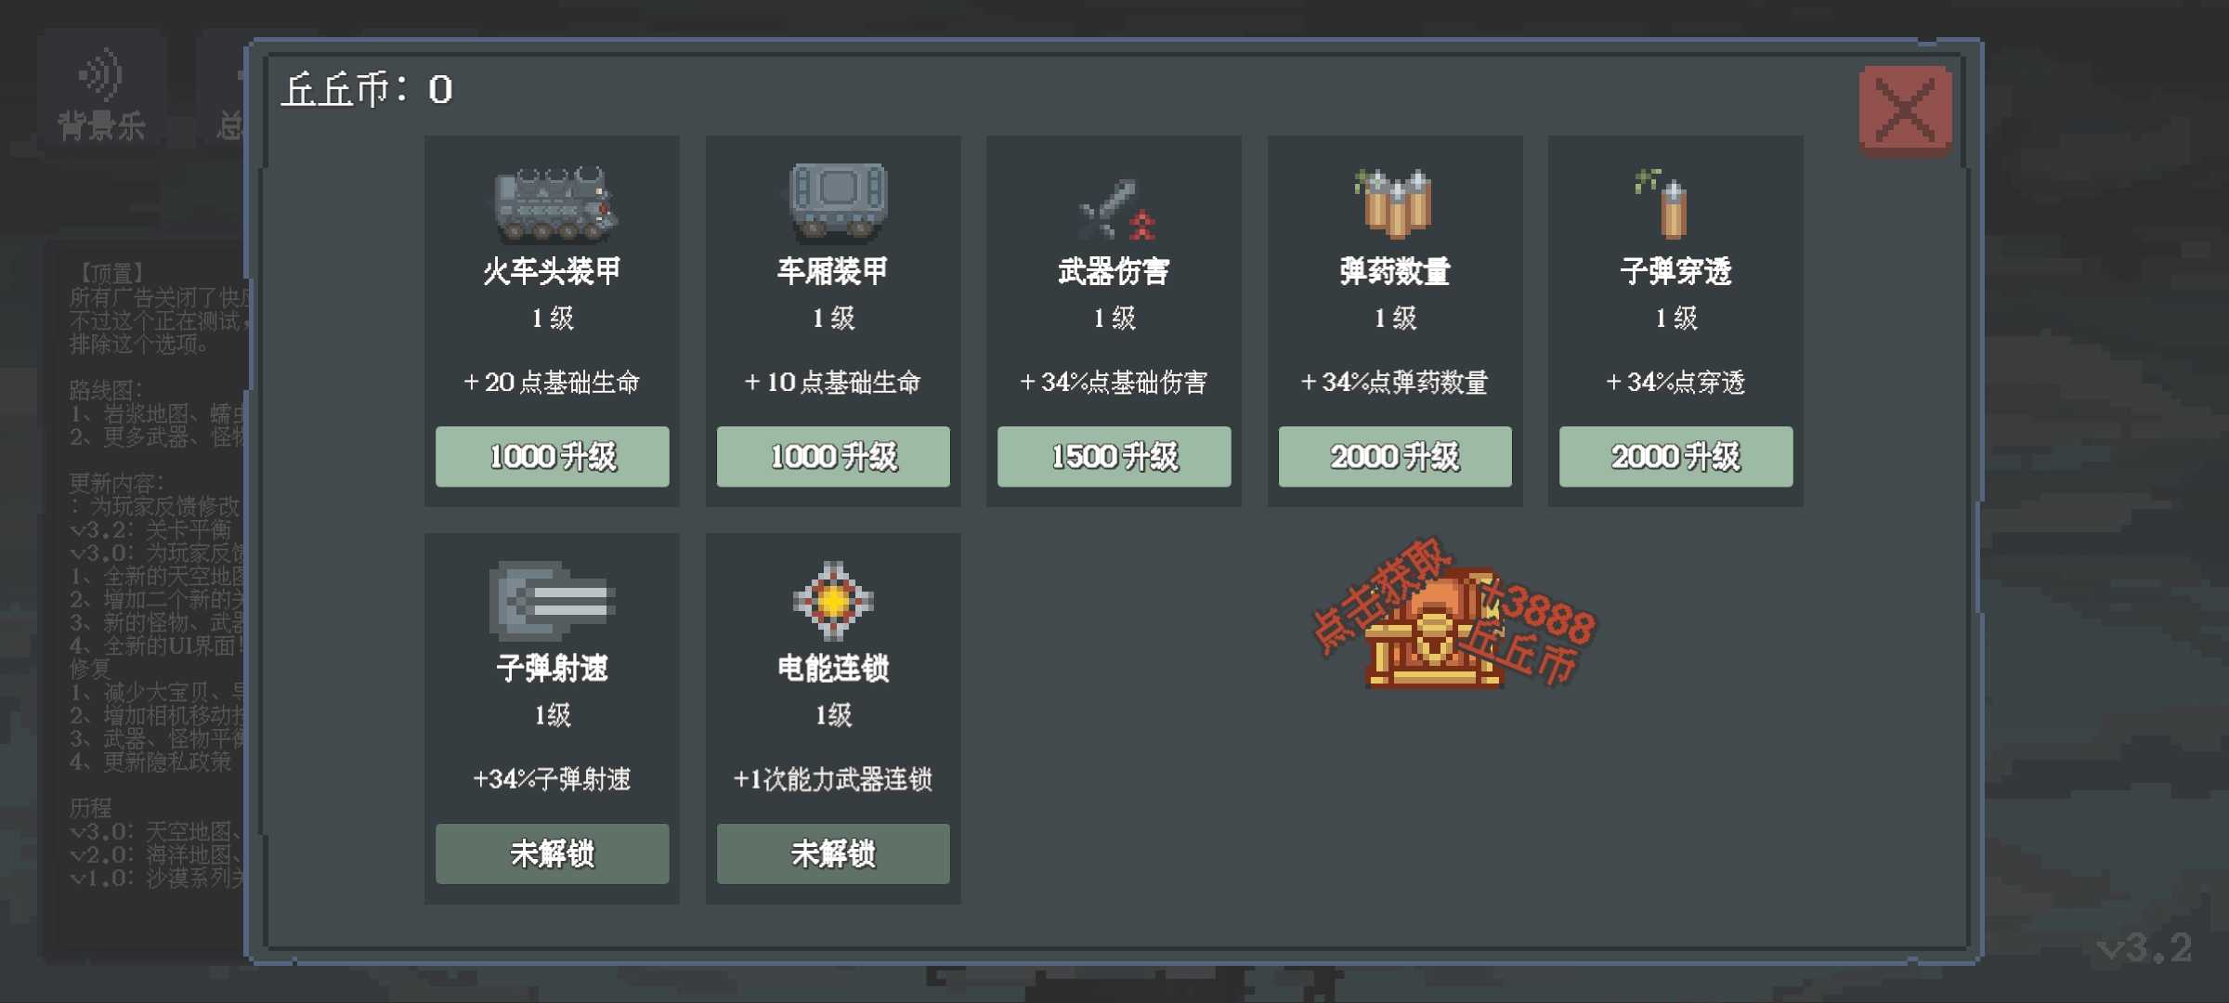Click the 火车头装甲 title text
2229x1003 pixels.
tap(553, 271)
